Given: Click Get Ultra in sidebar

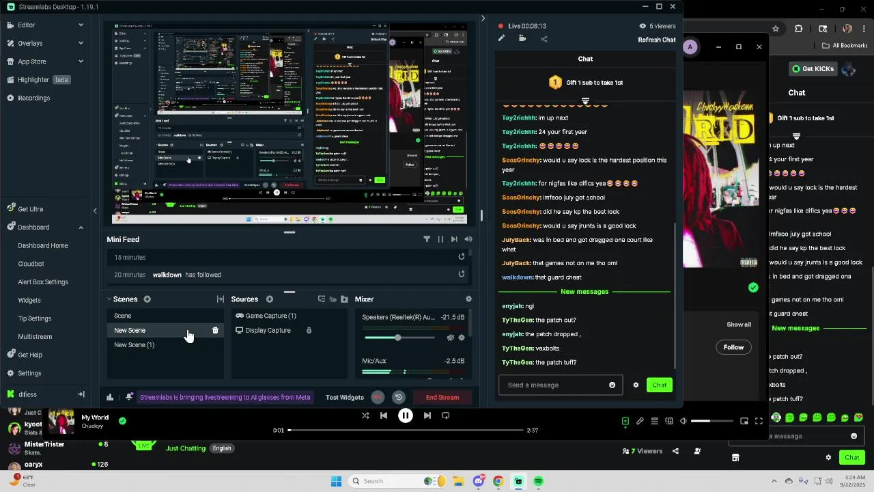Looking at the screenshot, I should coord(30,209).
